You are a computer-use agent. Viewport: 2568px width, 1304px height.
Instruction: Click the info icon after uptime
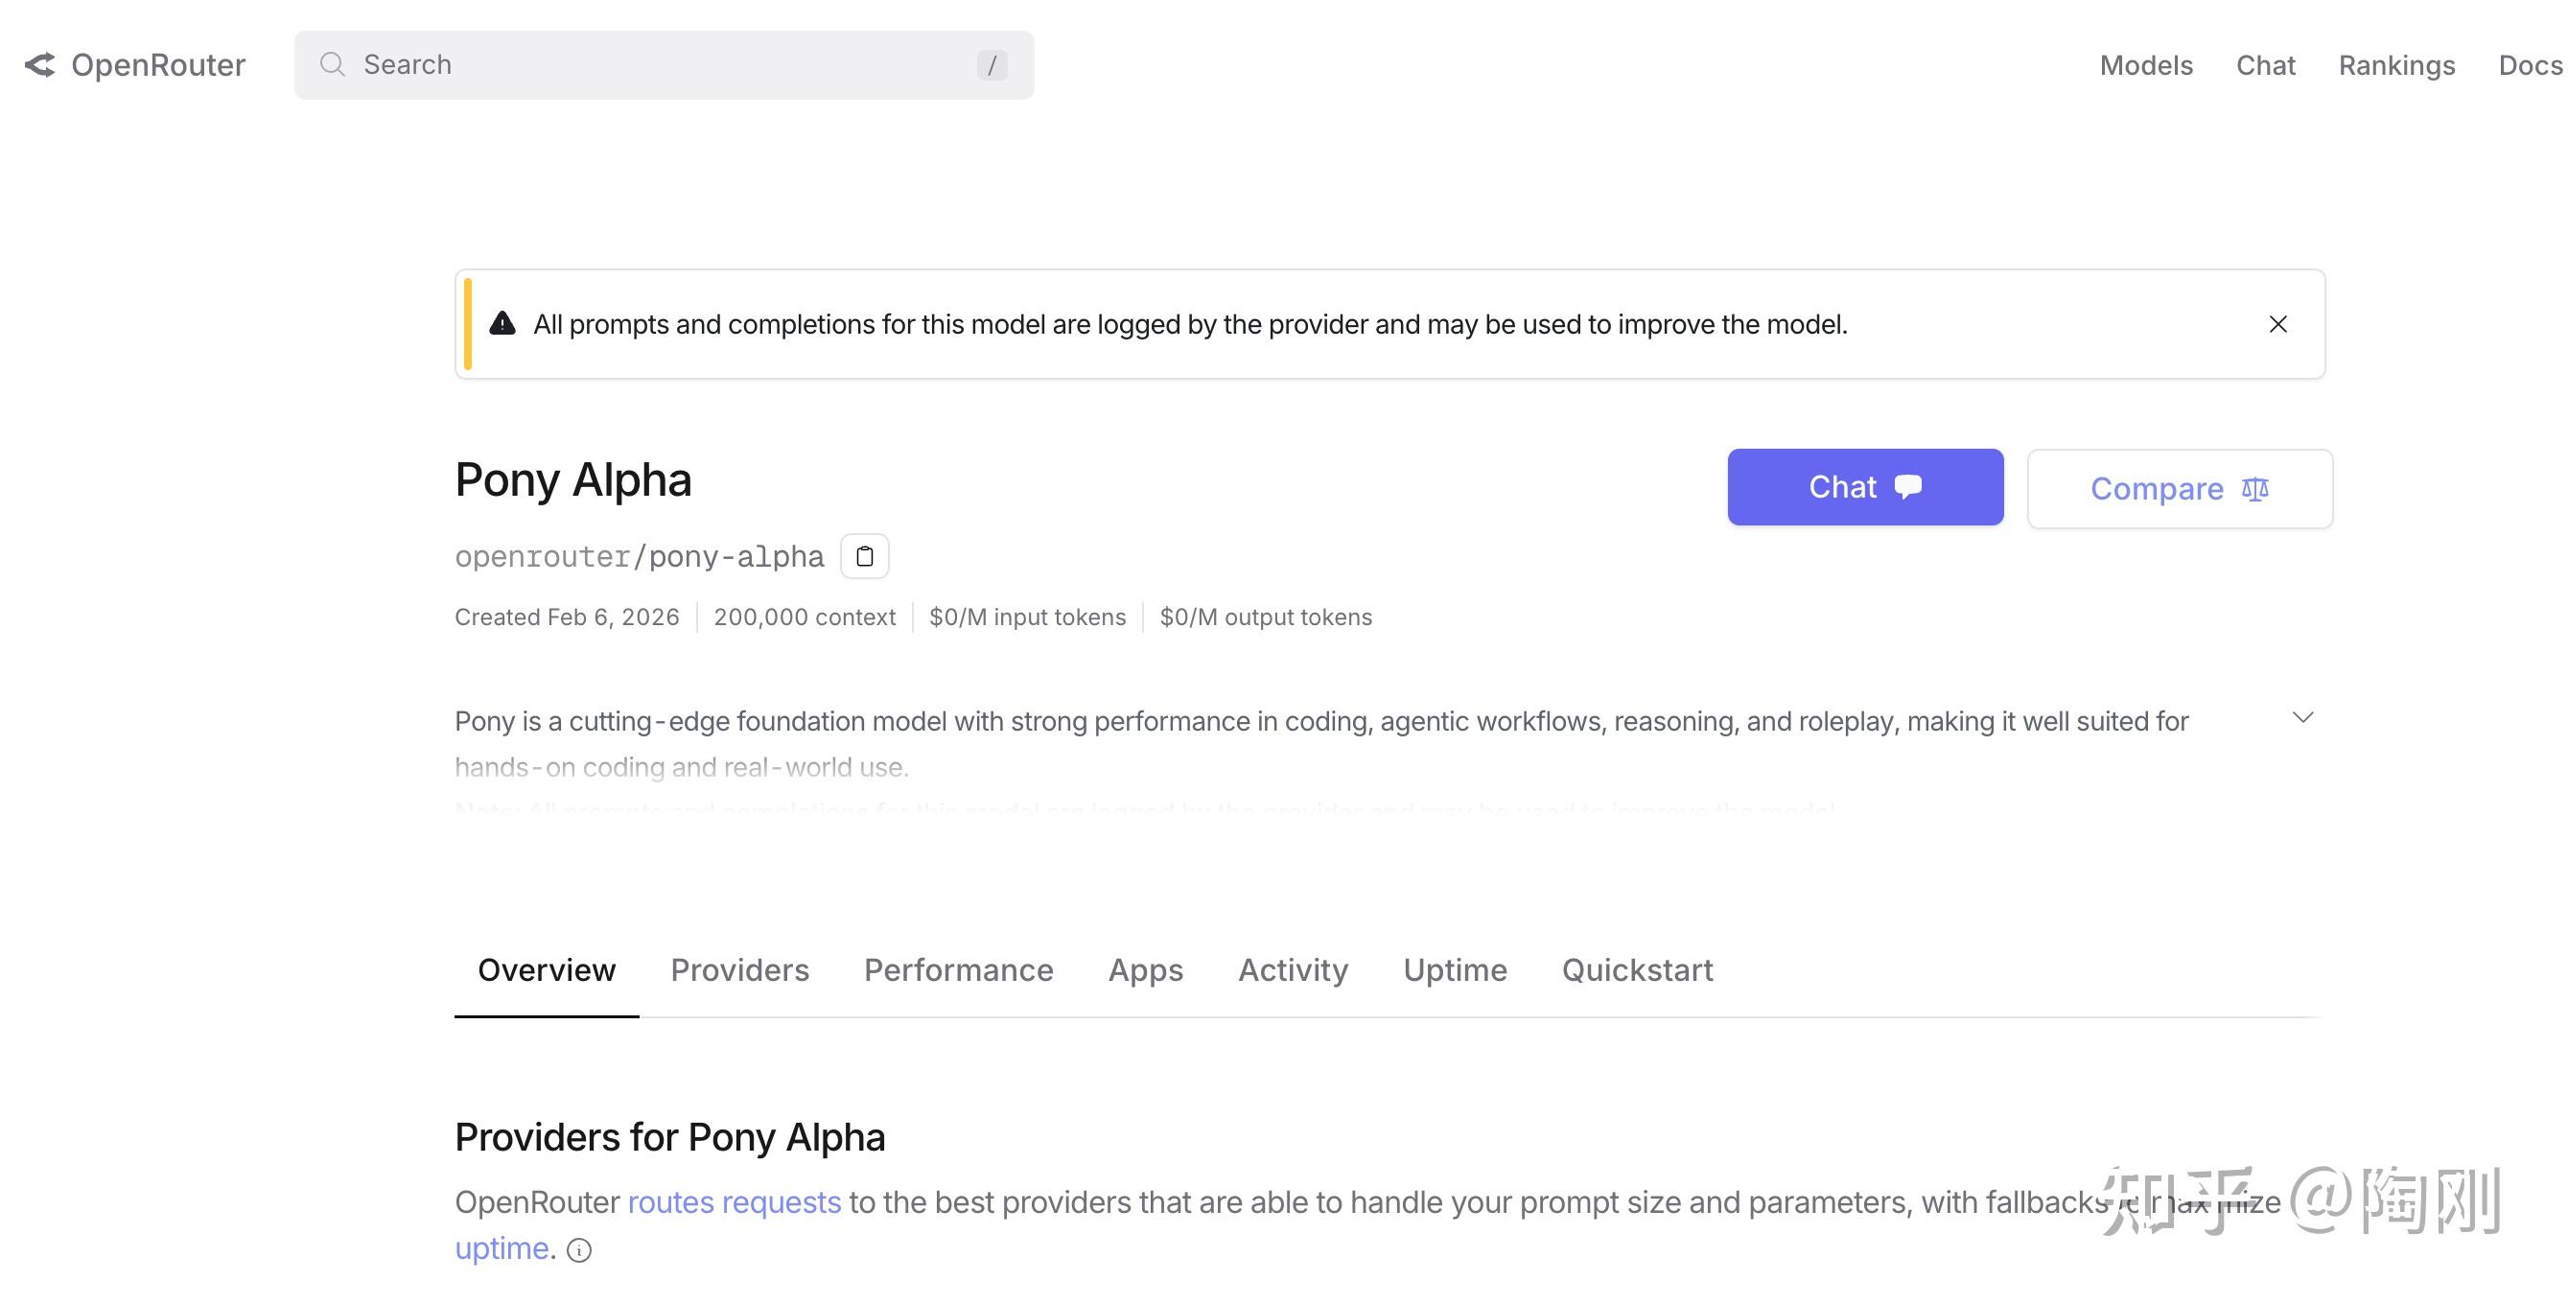pos(579,1250)
